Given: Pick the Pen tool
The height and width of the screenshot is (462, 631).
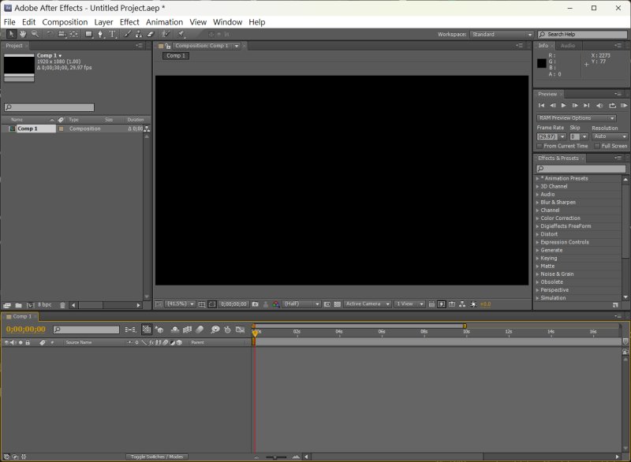Looking at the screenshot, I should tap(100, 35).
